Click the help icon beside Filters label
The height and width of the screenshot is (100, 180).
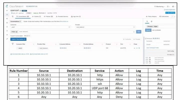click(17, 32)
